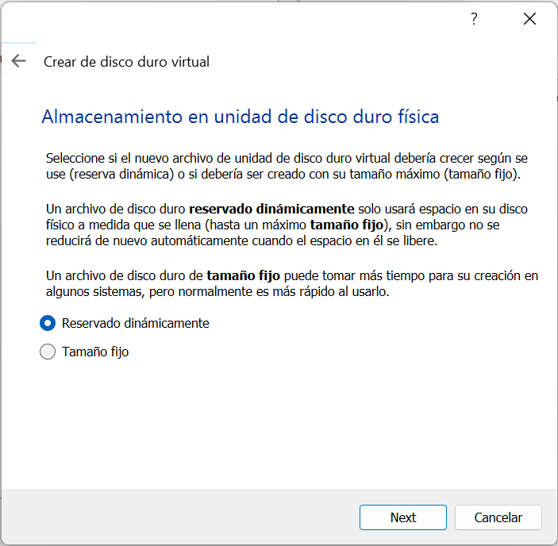Screen dimensions: 558x546
Task: Click bold 'tamaño fijo' in the third paragraph
Action: click(x=244, y=275)
